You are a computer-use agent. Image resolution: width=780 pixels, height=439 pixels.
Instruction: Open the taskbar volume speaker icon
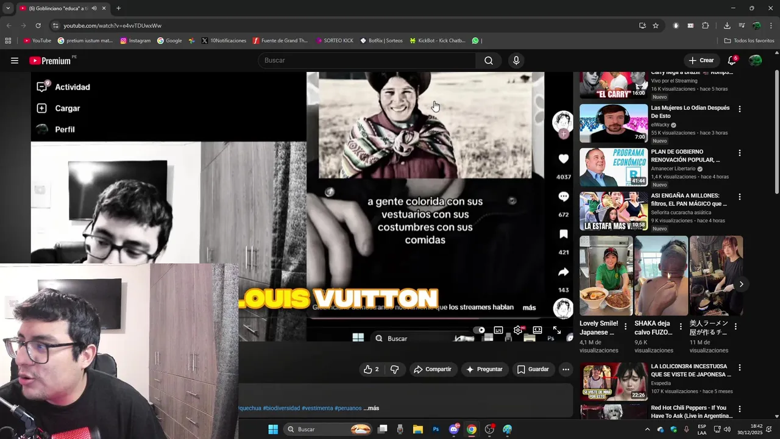[727, 429]
